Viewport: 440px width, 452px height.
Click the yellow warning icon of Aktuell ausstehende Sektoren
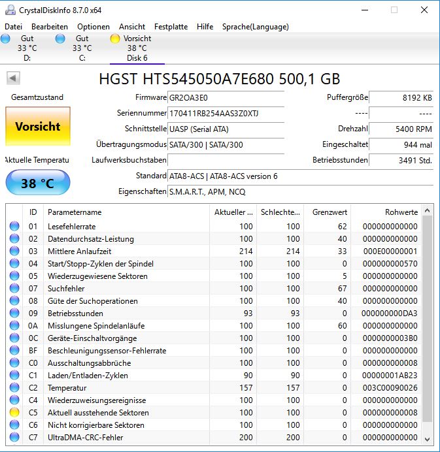(x=14, y=412)
